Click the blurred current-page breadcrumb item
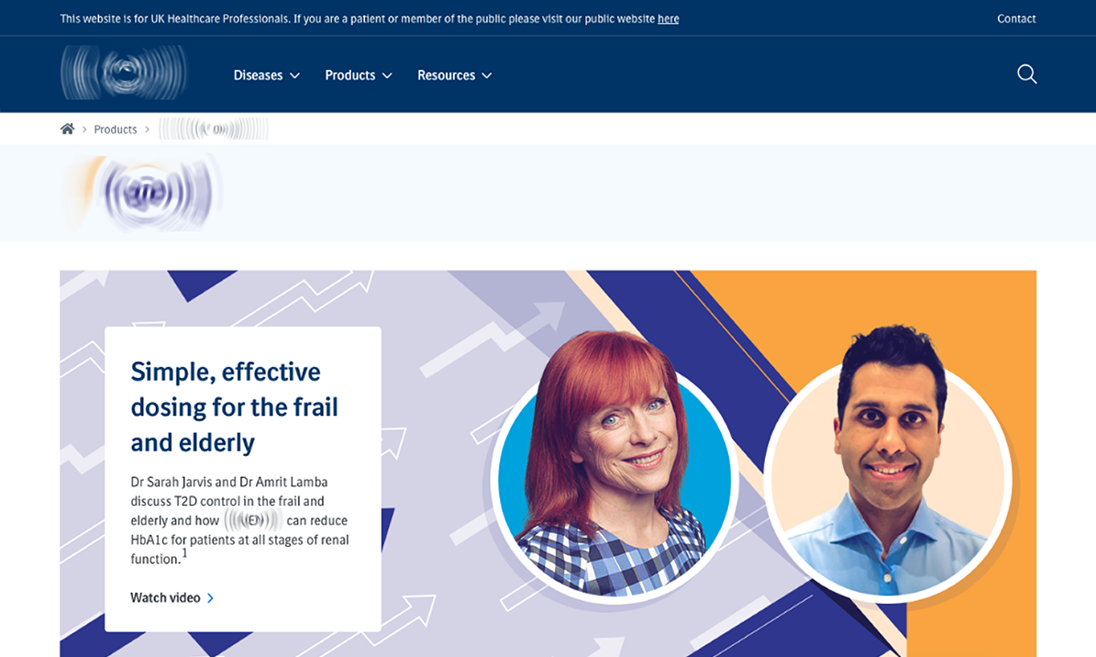The height and width of the screenshot is (657, 1096). tap(213, 128)
